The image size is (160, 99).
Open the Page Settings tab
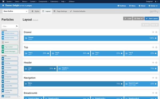(x=60, y=11)
